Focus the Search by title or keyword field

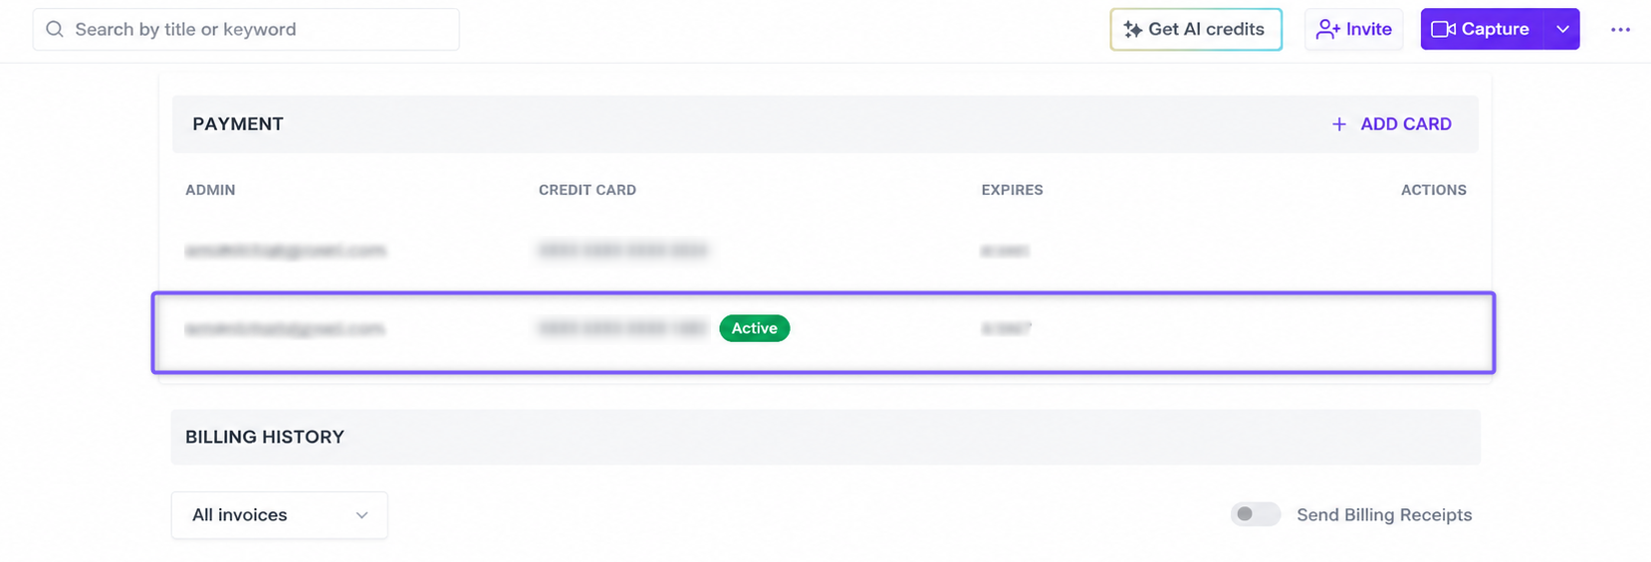click(x=246, y=29)
